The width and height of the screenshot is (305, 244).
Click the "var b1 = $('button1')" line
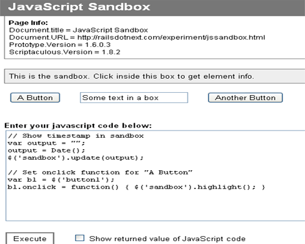pos(61,180)
